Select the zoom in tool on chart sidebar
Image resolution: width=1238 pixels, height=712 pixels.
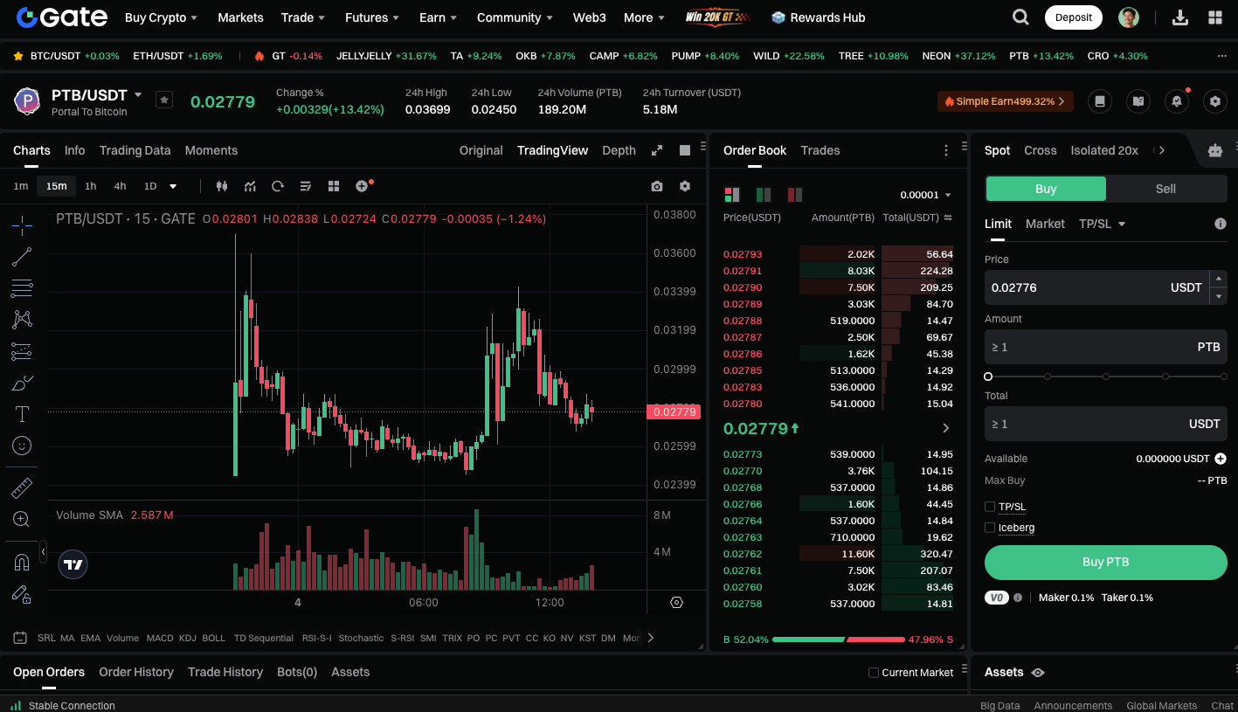22,520
